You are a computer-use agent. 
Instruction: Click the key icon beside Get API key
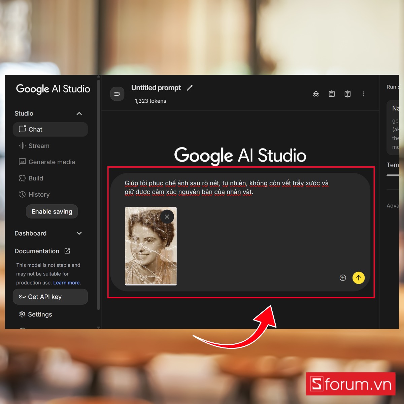[x=22, y=297]
